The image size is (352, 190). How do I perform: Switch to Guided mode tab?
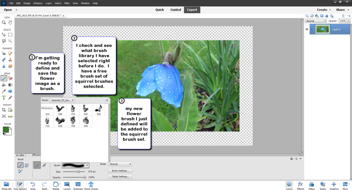coord(176,9)
